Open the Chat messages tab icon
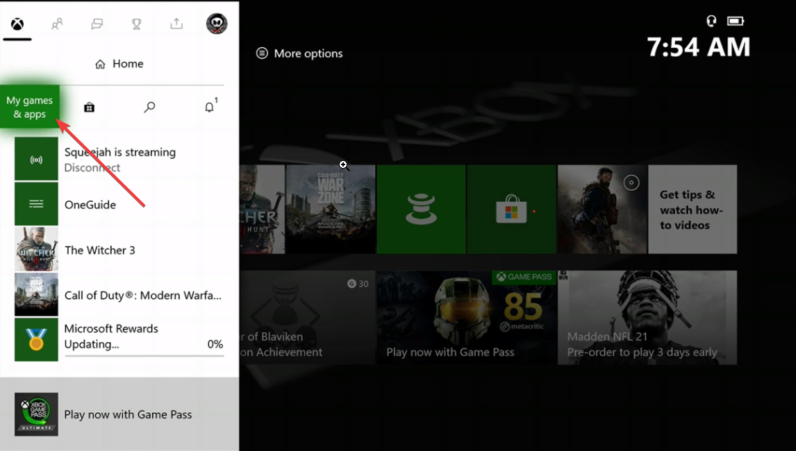 [97, 24]
